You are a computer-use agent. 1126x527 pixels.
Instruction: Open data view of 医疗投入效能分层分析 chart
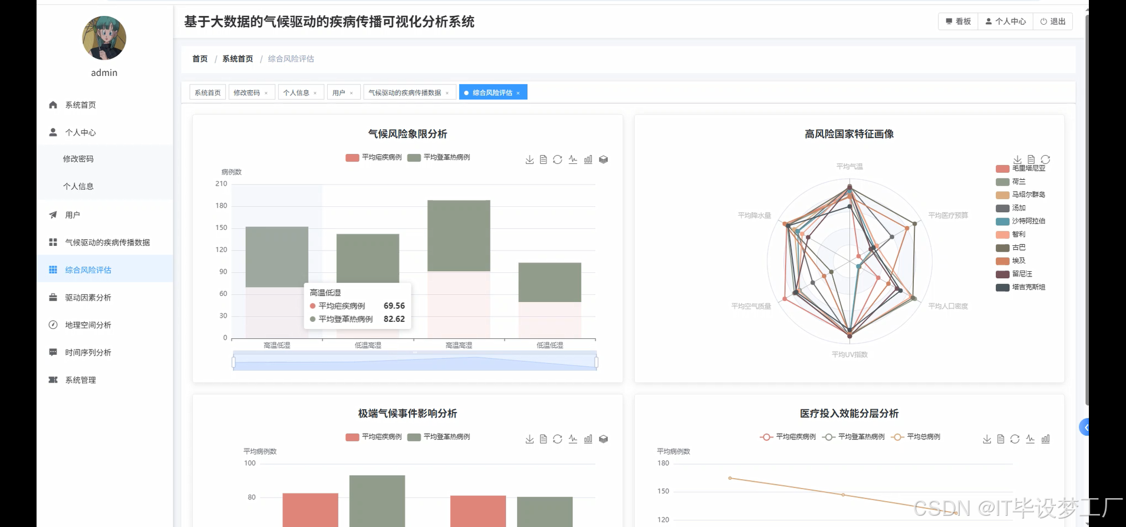click(x=1000, y=439)
